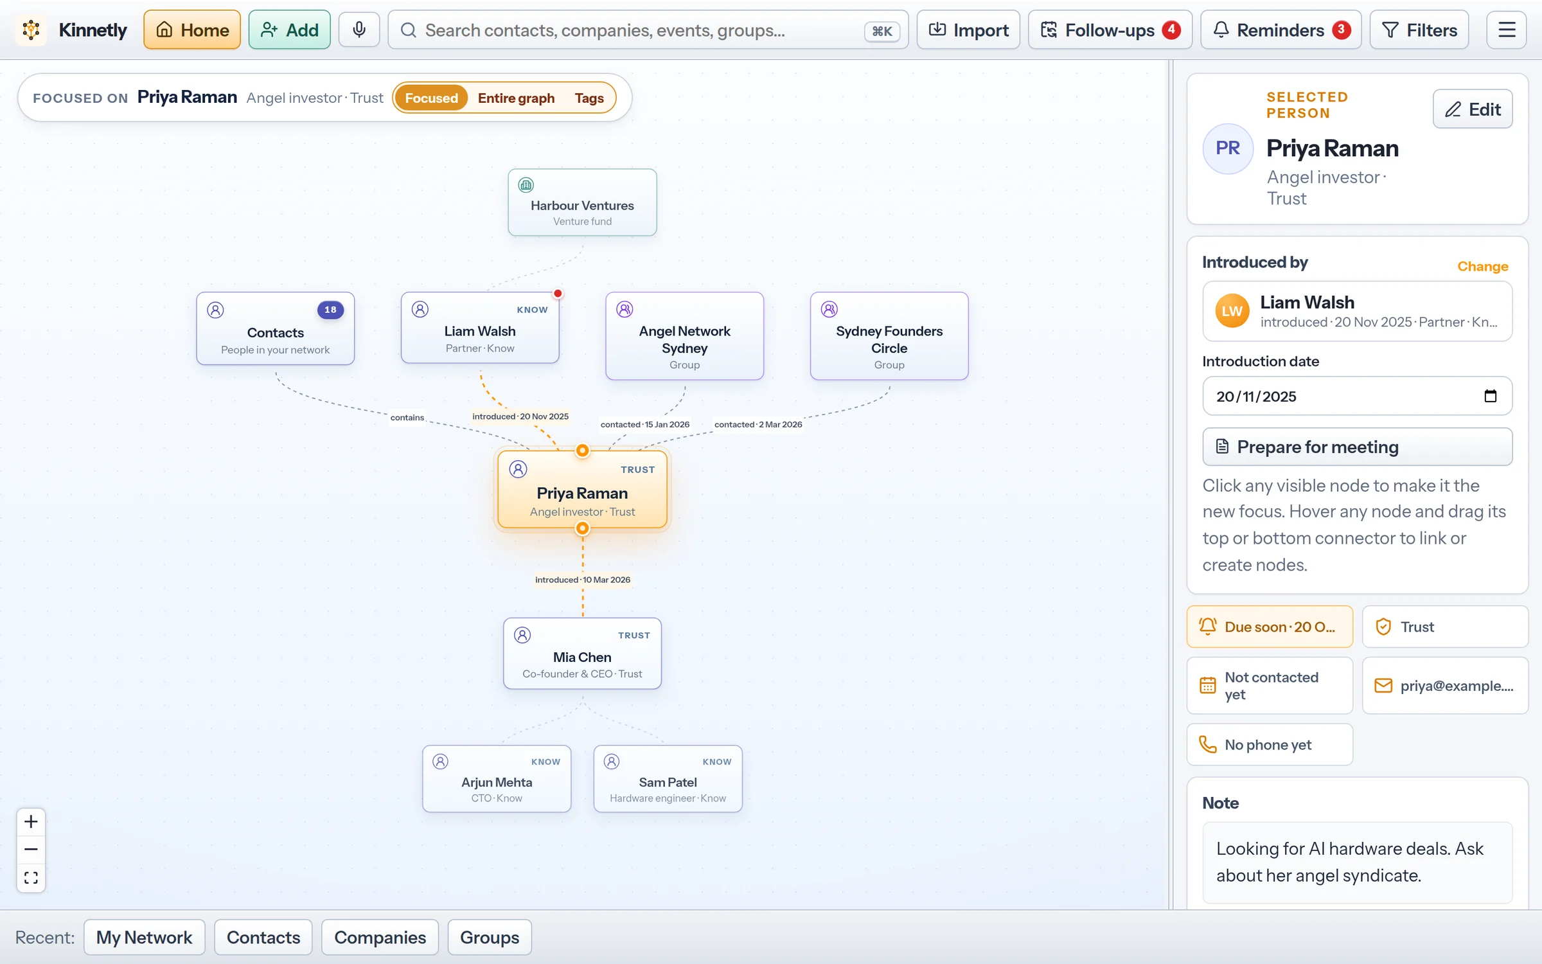The image size is (1542, 964).
Task: Open Reminders
Action: (1281, 30)
